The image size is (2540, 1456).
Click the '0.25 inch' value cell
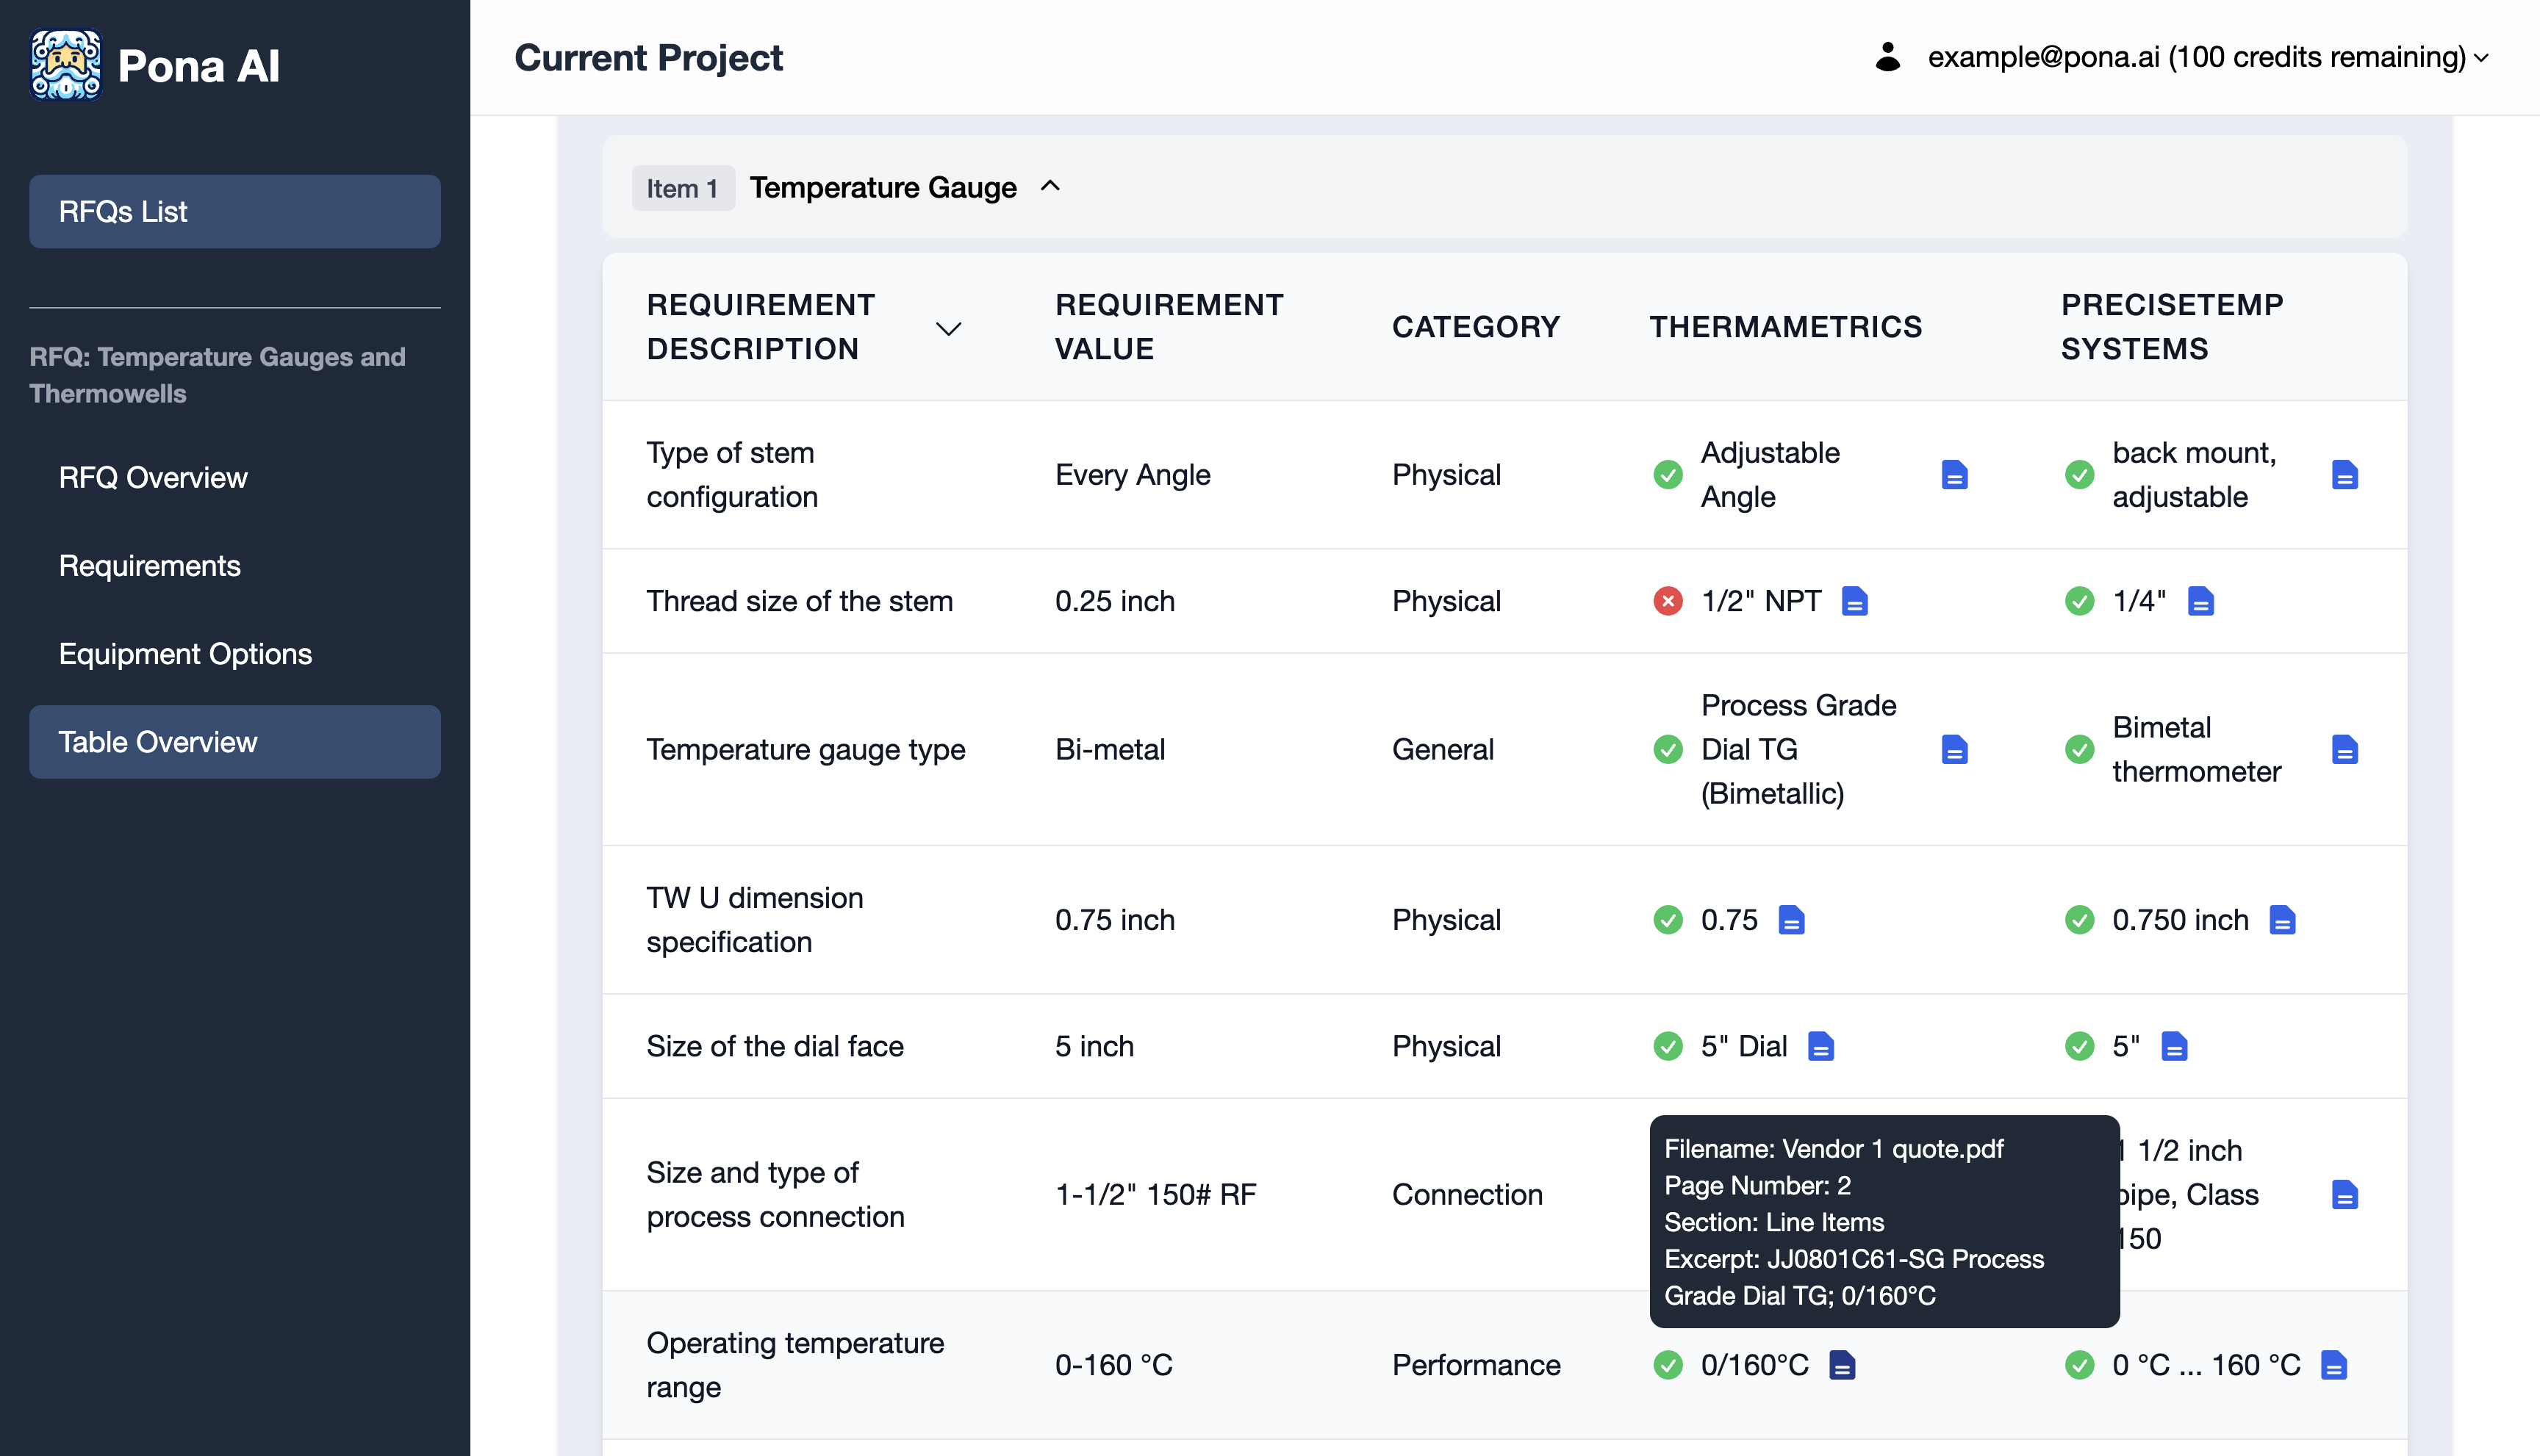point(1114,601)
